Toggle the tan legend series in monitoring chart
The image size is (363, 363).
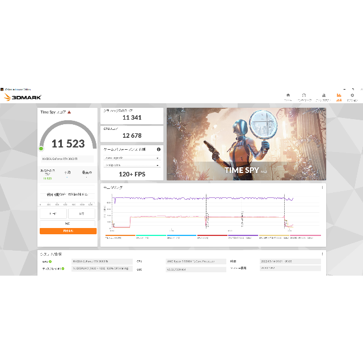click(274, 237)
